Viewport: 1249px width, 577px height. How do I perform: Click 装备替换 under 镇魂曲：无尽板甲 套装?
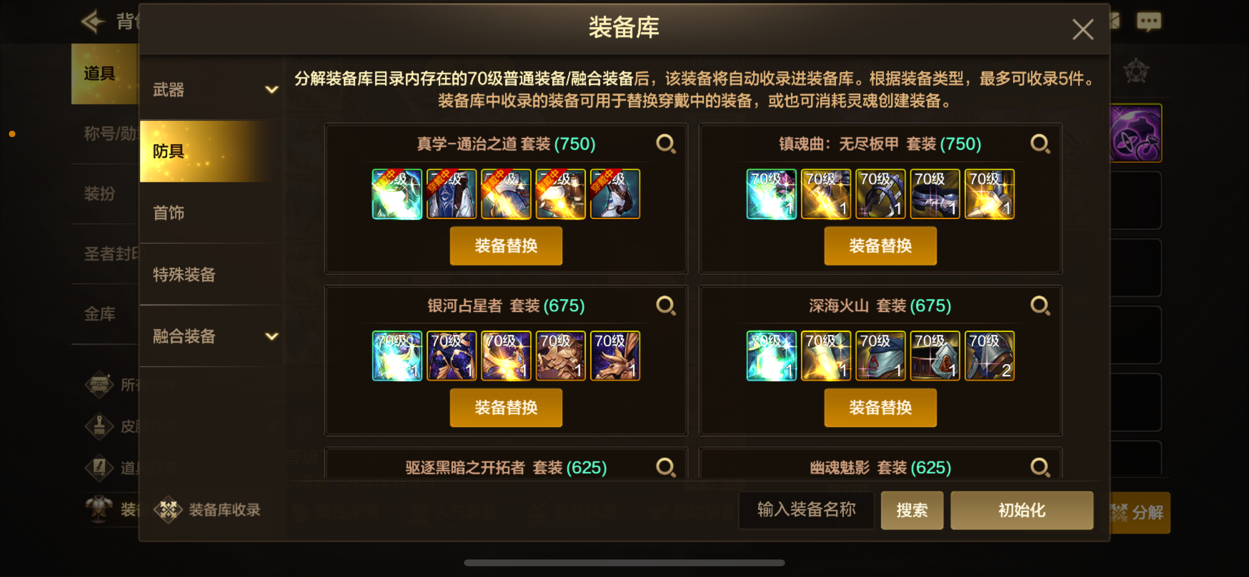(880, 246)
